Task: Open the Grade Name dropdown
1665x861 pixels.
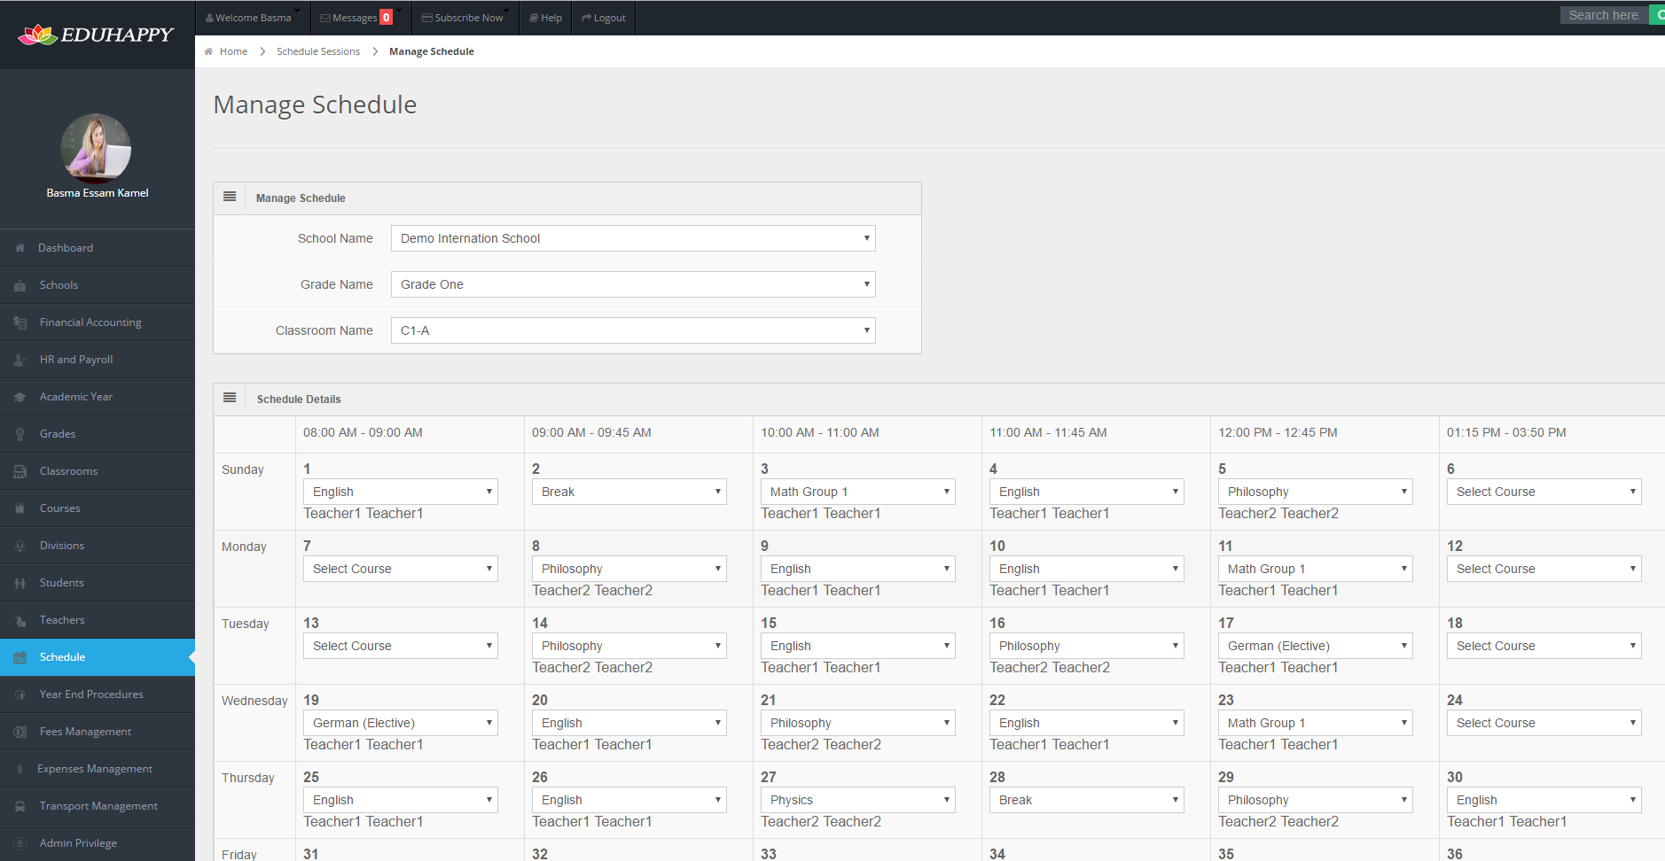Action: pyautogui.click(x=633, y=284)
